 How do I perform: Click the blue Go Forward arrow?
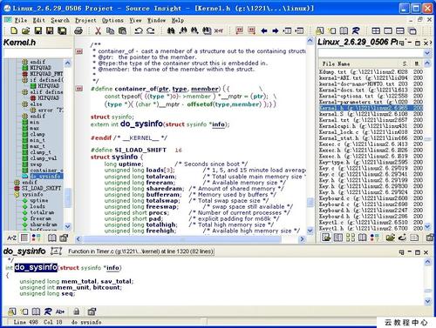coord(276,30)
